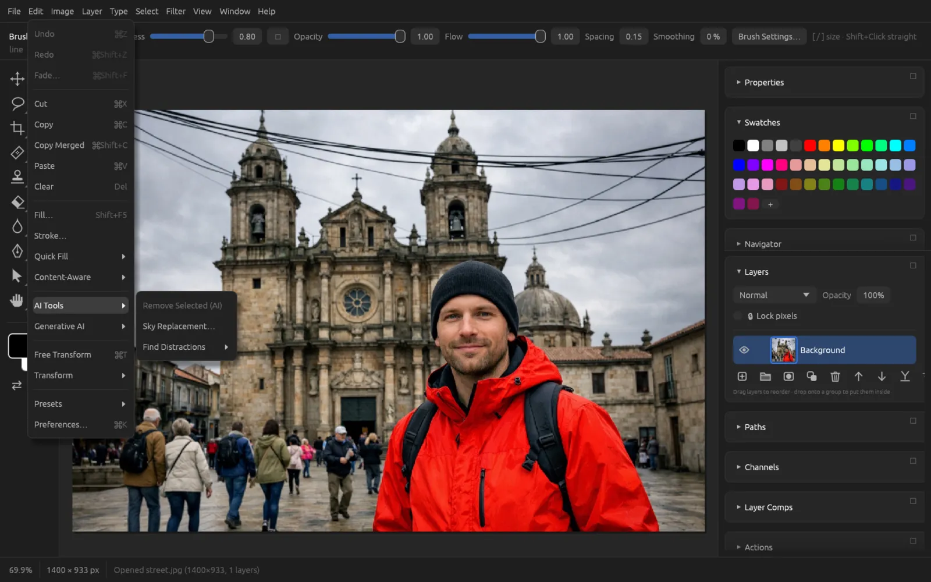Add a new swatch with plus button
Image resolution: width=931 pixels, height=582 pixels.
770,204
